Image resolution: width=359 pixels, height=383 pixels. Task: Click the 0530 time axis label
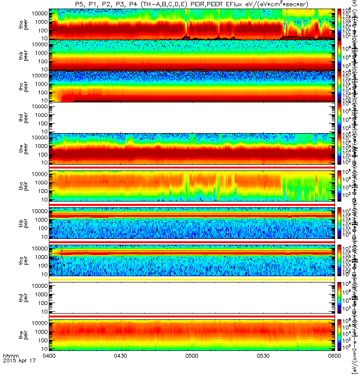click(x=263, y=356)
